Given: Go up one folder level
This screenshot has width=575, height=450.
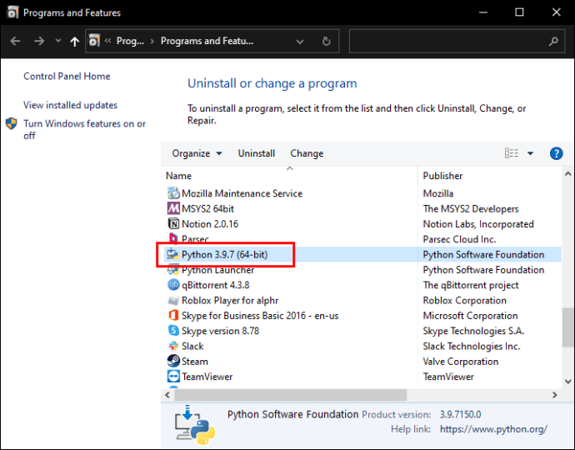Looking at the screenshot, I should 75,41.
